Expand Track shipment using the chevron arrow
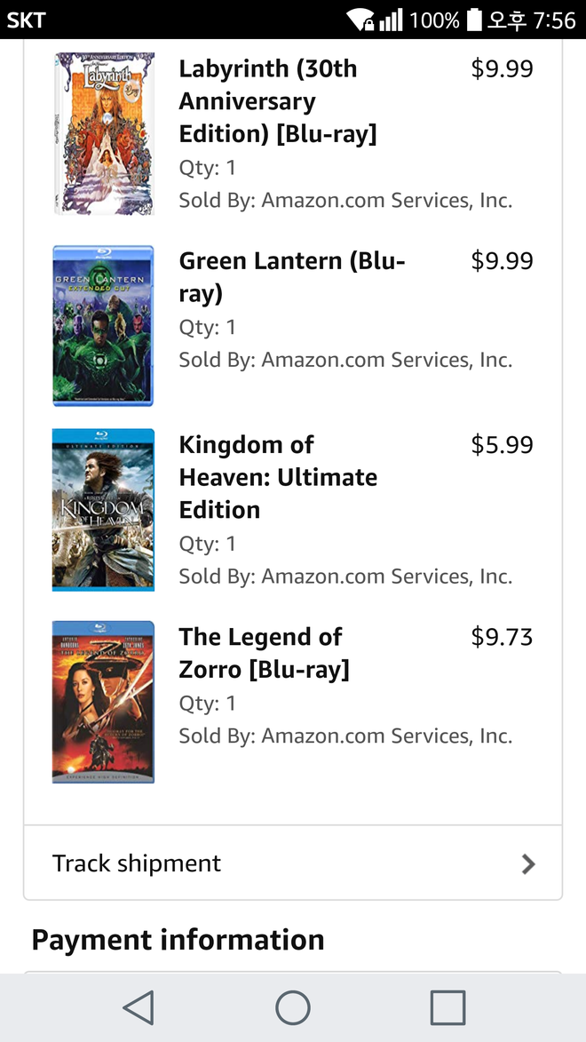The width and height of the screenshot is (586, 1042). pyautogui.click(x=528, y=863)
